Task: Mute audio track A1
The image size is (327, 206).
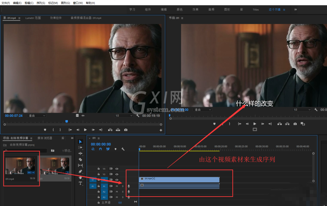Action: point(117,186)
